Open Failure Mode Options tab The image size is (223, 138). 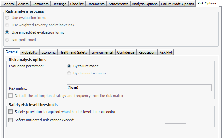(178, 4)
